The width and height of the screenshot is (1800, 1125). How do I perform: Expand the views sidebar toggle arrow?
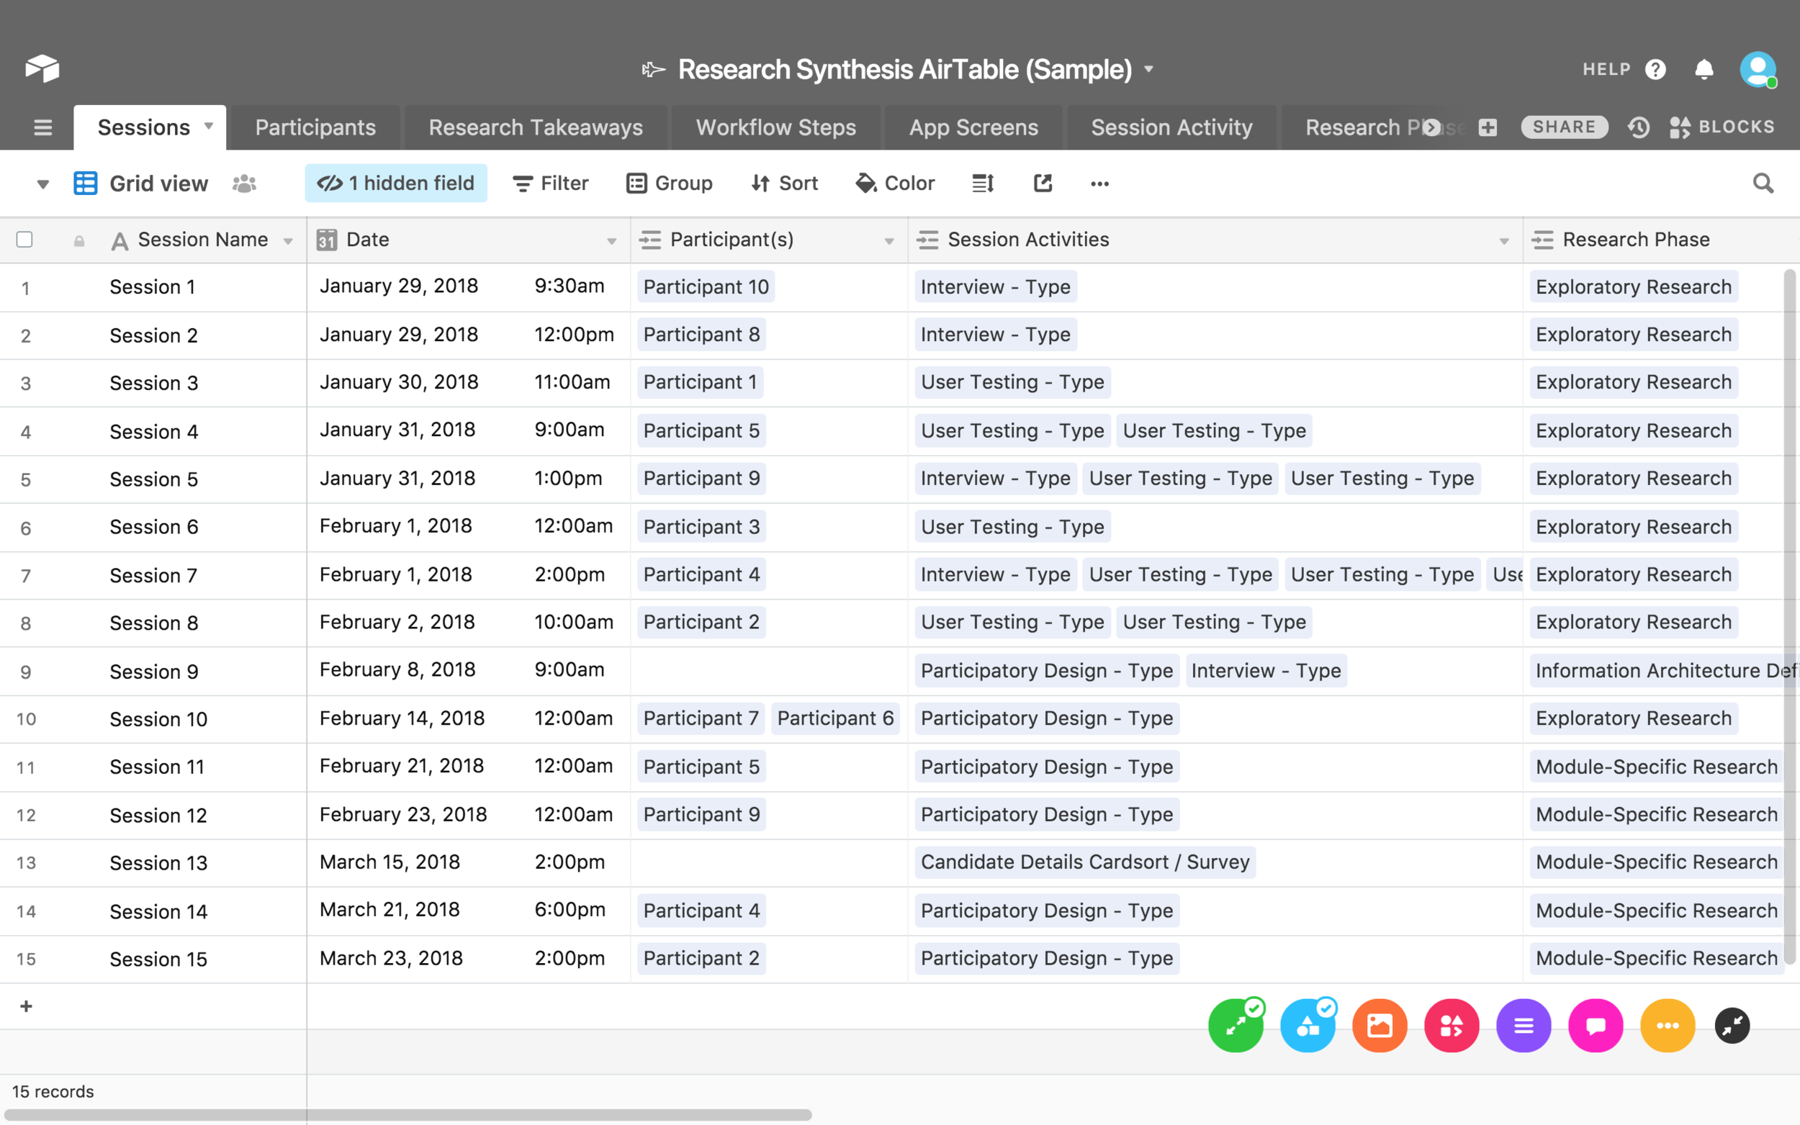pyautogui.click(x=43, y=184)
